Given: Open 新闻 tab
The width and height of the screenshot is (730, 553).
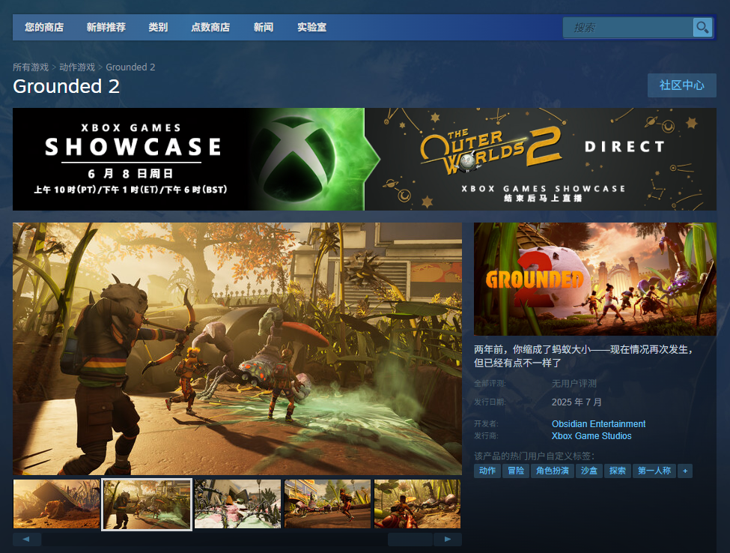Looking at the screenshot, I should [x=264, y=28].
